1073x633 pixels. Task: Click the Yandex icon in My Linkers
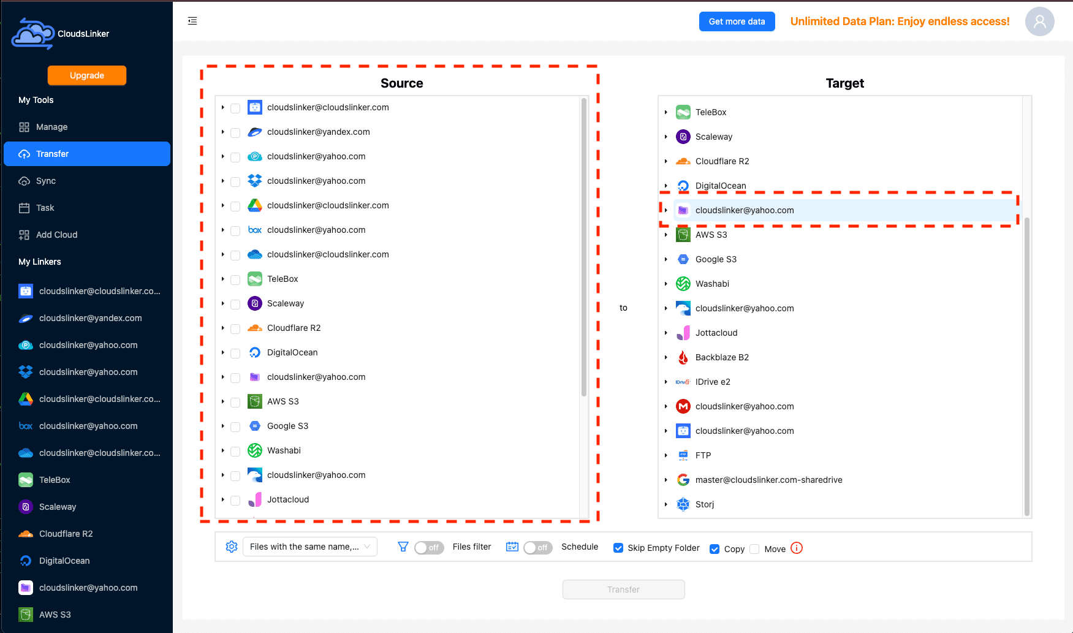pyautogui.click(x=26, y=318)
